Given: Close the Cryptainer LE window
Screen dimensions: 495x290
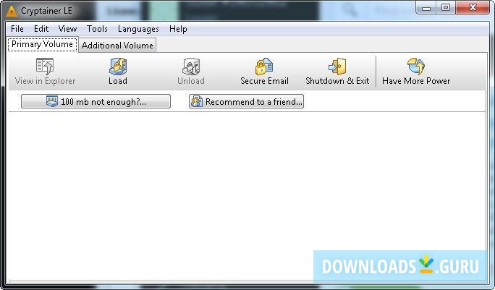Looking at the screenshot, I should 473,7.
